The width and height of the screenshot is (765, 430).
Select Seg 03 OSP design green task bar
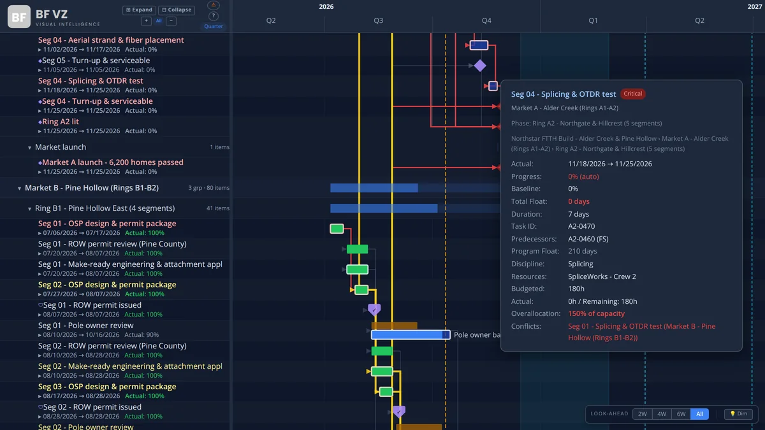coord(386,392)
